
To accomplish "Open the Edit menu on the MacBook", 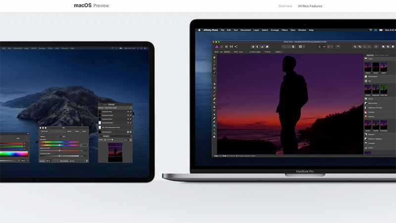I will pos(229,30).
